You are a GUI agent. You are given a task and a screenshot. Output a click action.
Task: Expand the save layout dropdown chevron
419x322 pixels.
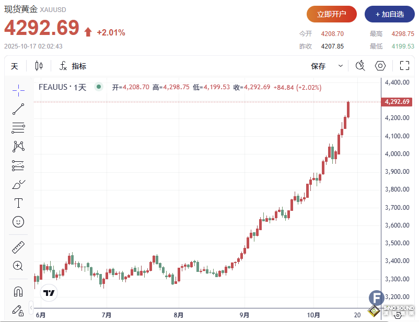click(340, 66)
